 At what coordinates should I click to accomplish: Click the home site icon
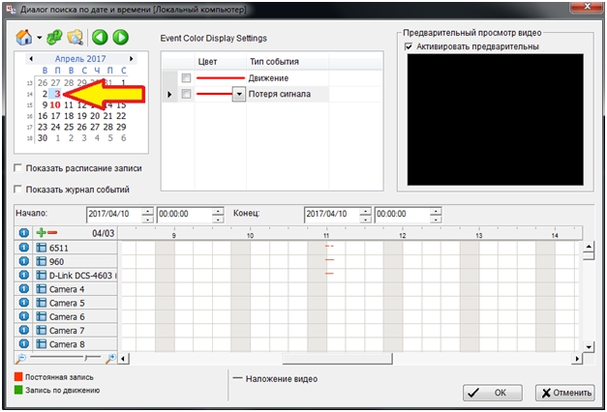click(25, 38)
